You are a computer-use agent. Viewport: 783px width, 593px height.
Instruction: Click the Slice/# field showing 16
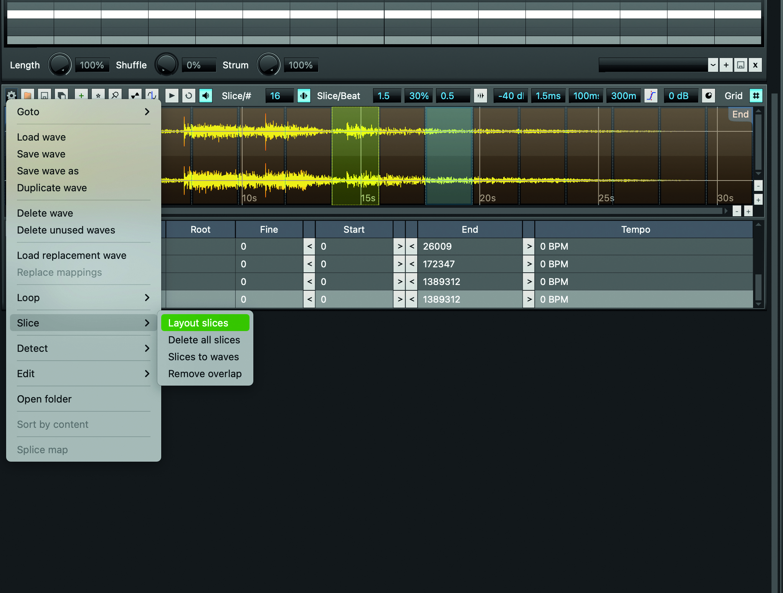(x=279, y=95)
